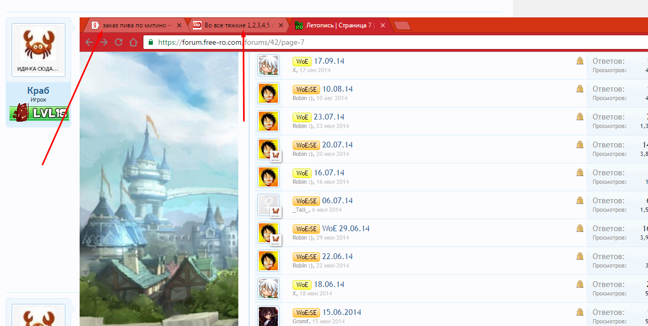The width and height of the screenshot is (648, 326).
Task: Open thread titled 15.06.2014
Action: (x=342, y=312)
